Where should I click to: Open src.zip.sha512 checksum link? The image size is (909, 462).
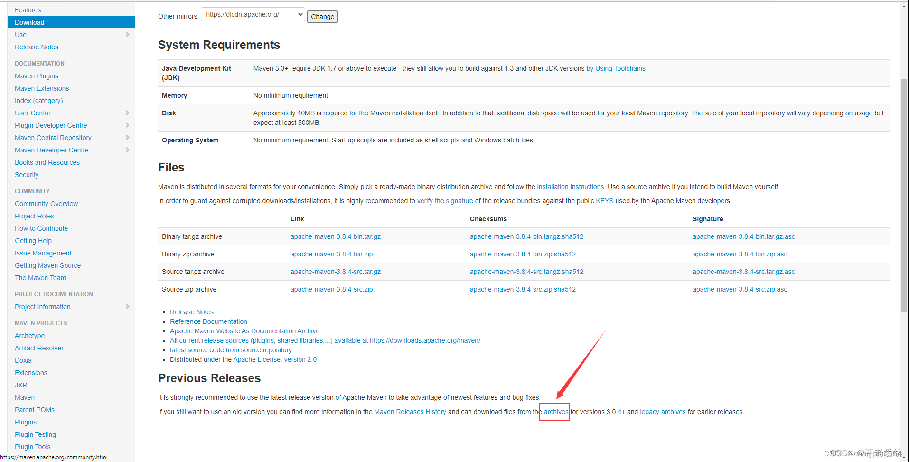[x=523, y=289]
